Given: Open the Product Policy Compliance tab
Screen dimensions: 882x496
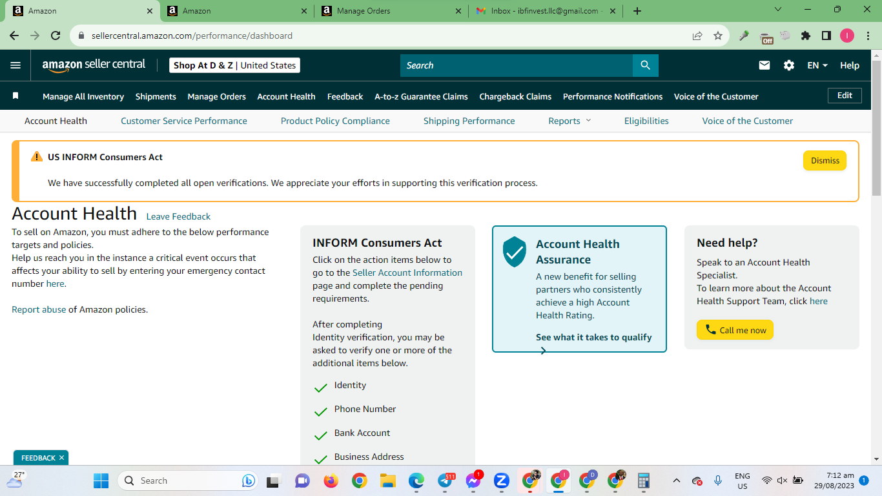Looking at the screenshot, I should 335,121.
